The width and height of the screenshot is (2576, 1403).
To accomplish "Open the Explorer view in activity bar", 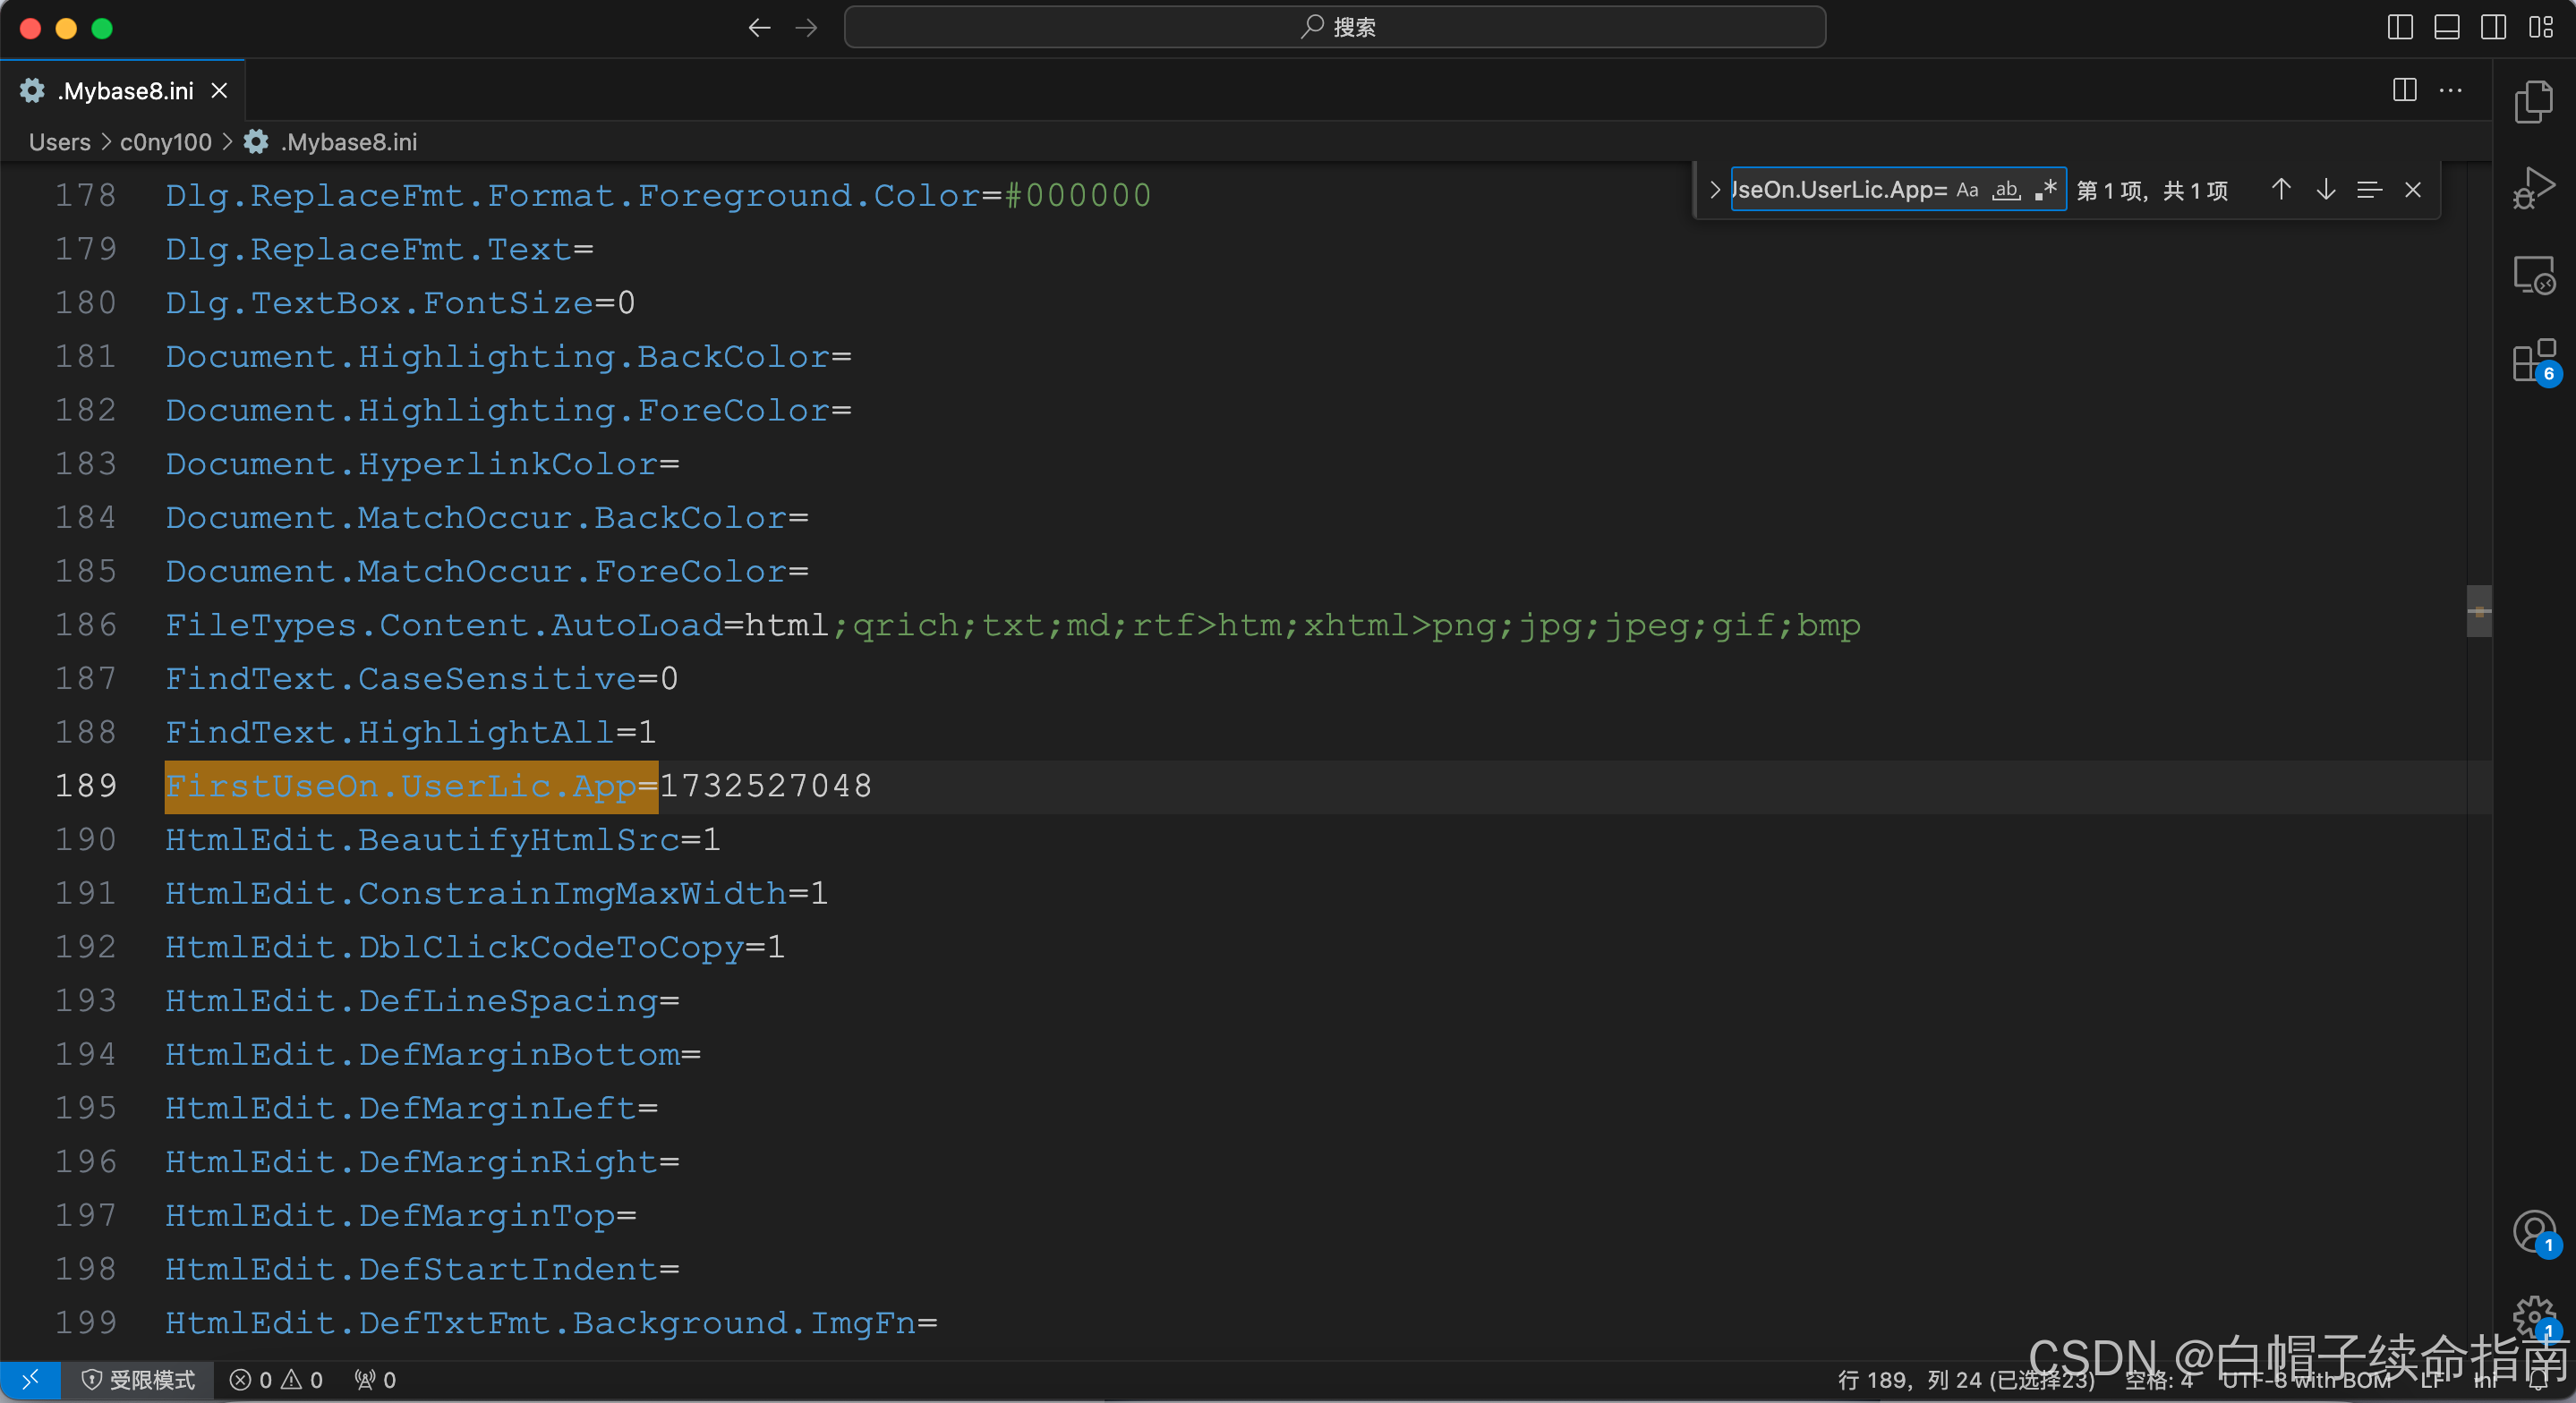I will click(x=2534, y=101).
